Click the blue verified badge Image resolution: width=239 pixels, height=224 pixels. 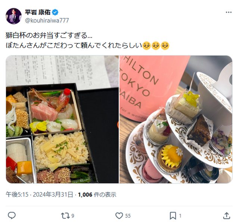55,12
